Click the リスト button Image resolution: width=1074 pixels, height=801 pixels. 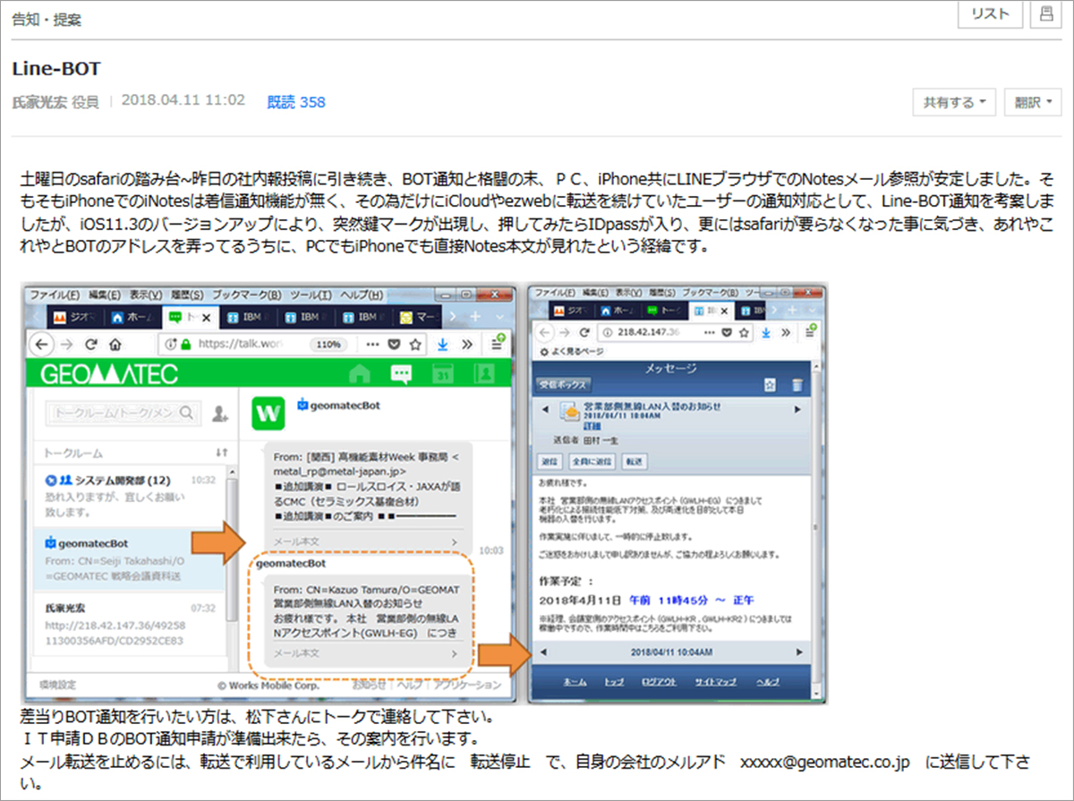click(990, 14)
